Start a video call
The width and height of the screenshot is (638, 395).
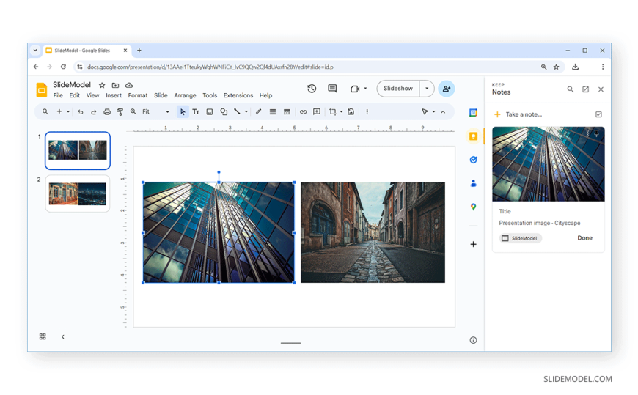tap(355, 89)
